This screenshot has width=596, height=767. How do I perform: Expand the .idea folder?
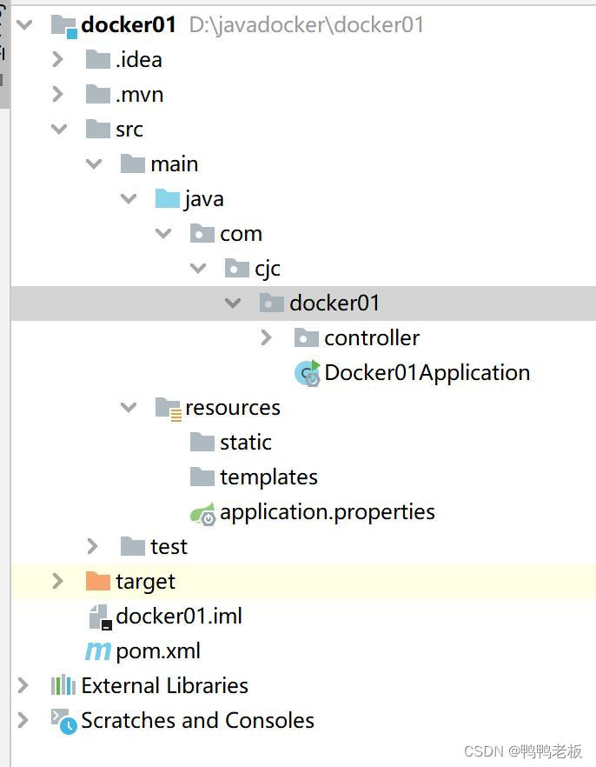[x=58, y=59]
